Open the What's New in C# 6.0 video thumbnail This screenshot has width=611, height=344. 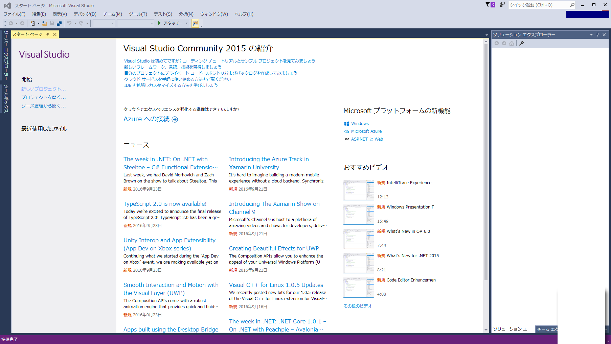tap(359, 239)
